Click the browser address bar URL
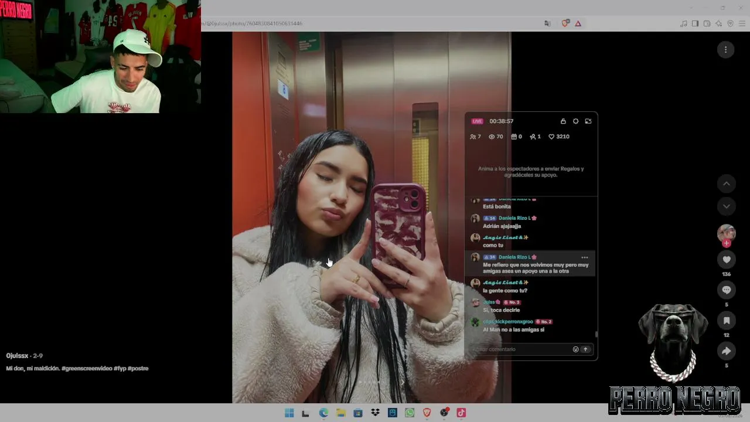This screenshot has width=750, height=422. 253,23
